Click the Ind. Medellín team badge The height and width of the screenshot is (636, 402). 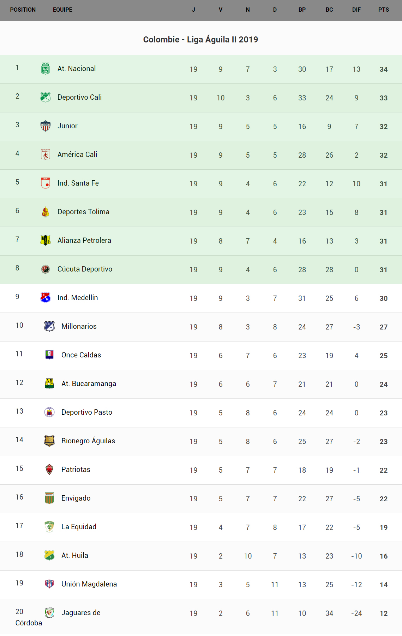46,298
